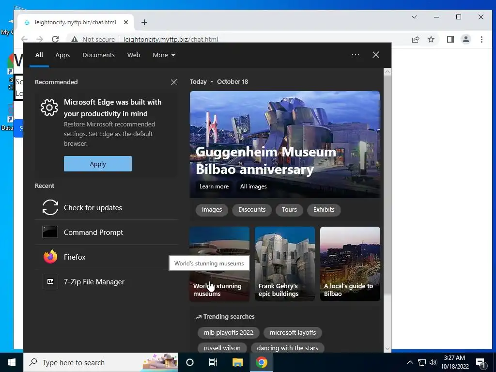
Task: Open Check for updates from Recent
Action: (x=107, y=207)
